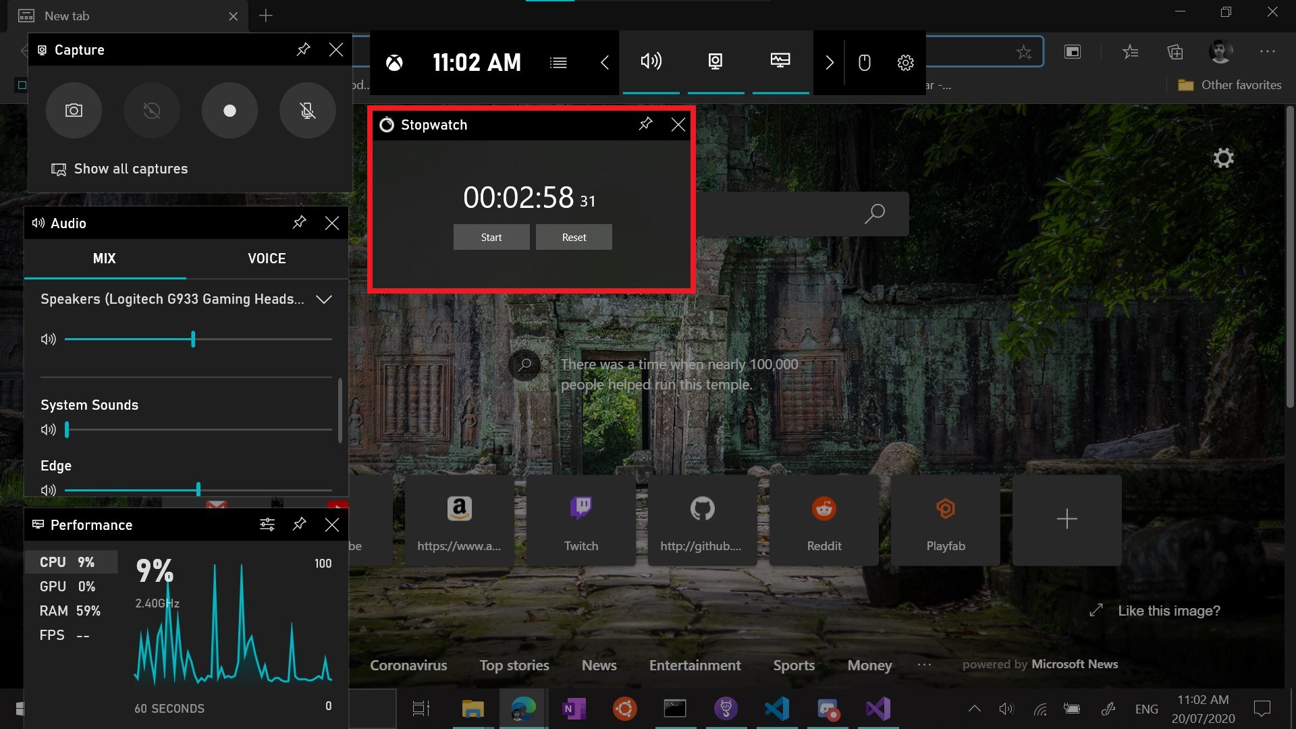Show previous widgets with left chevron
The image size is (1296, 729).
pyautogui.click(x=605, y=63)
